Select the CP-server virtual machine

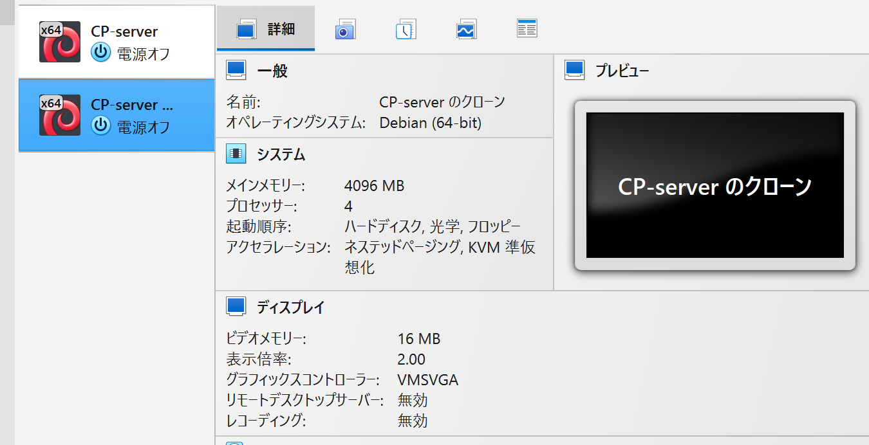[117, 42]
